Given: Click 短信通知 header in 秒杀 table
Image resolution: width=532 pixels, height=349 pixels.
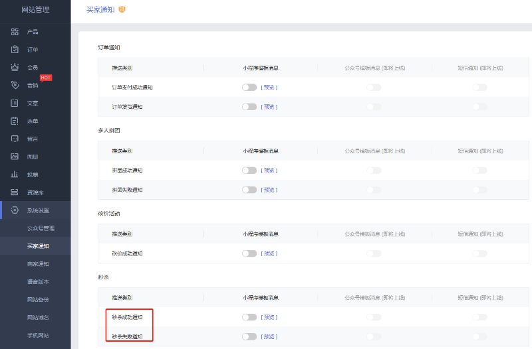Looking at the screenshot, I should pos(480,297).
